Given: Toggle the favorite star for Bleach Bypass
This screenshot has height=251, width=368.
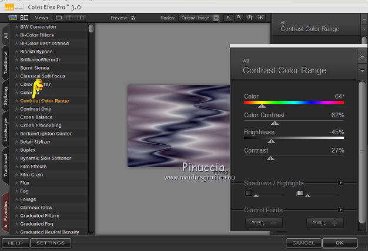Looking at the screenshot, I should pyautogui.click(x=16, y=52).
